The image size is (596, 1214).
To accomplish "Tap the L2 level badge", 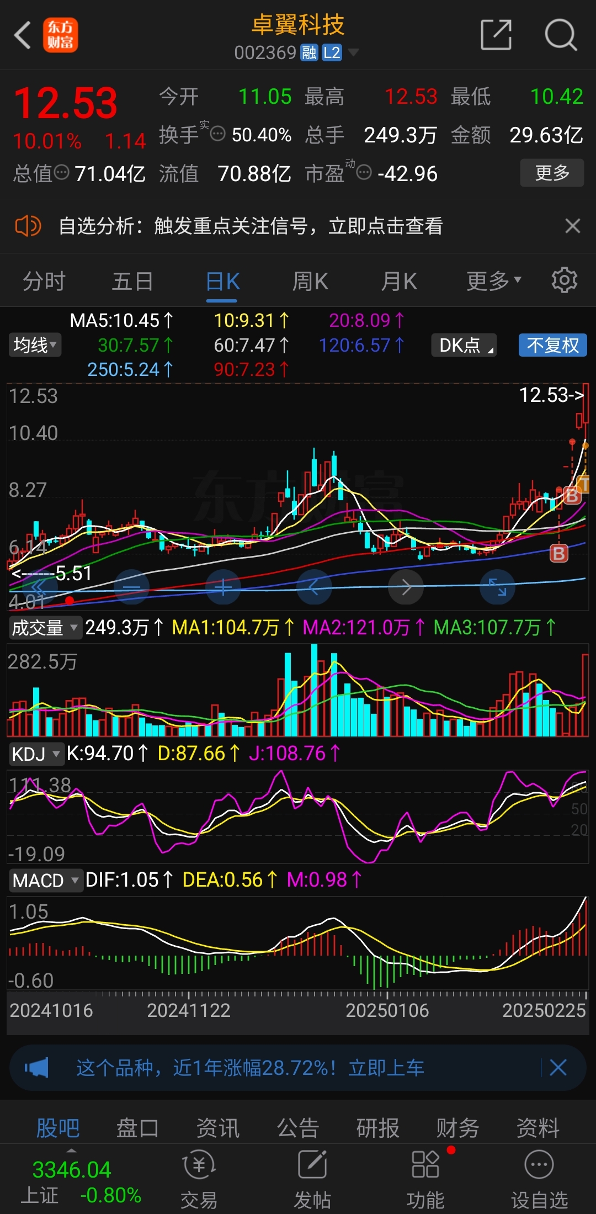I will (x=332, y=52).
